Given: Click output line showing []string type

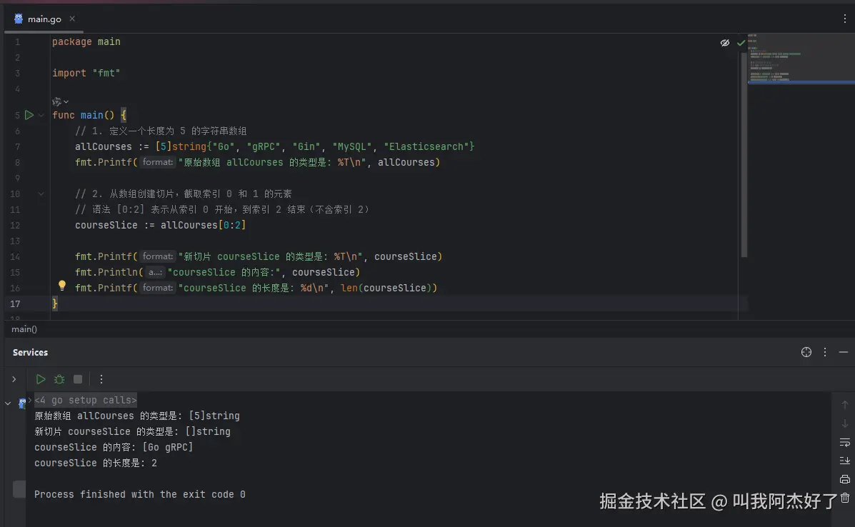Looking at the screenshot, I should pyautogui.click(x=133, y=431).
